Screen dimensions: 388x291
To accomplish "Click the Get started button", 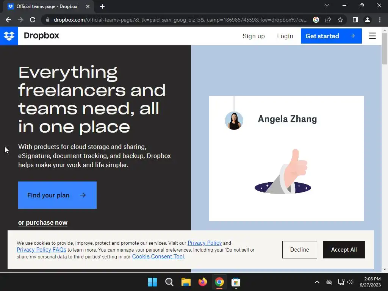I will [x=331, y=36].
